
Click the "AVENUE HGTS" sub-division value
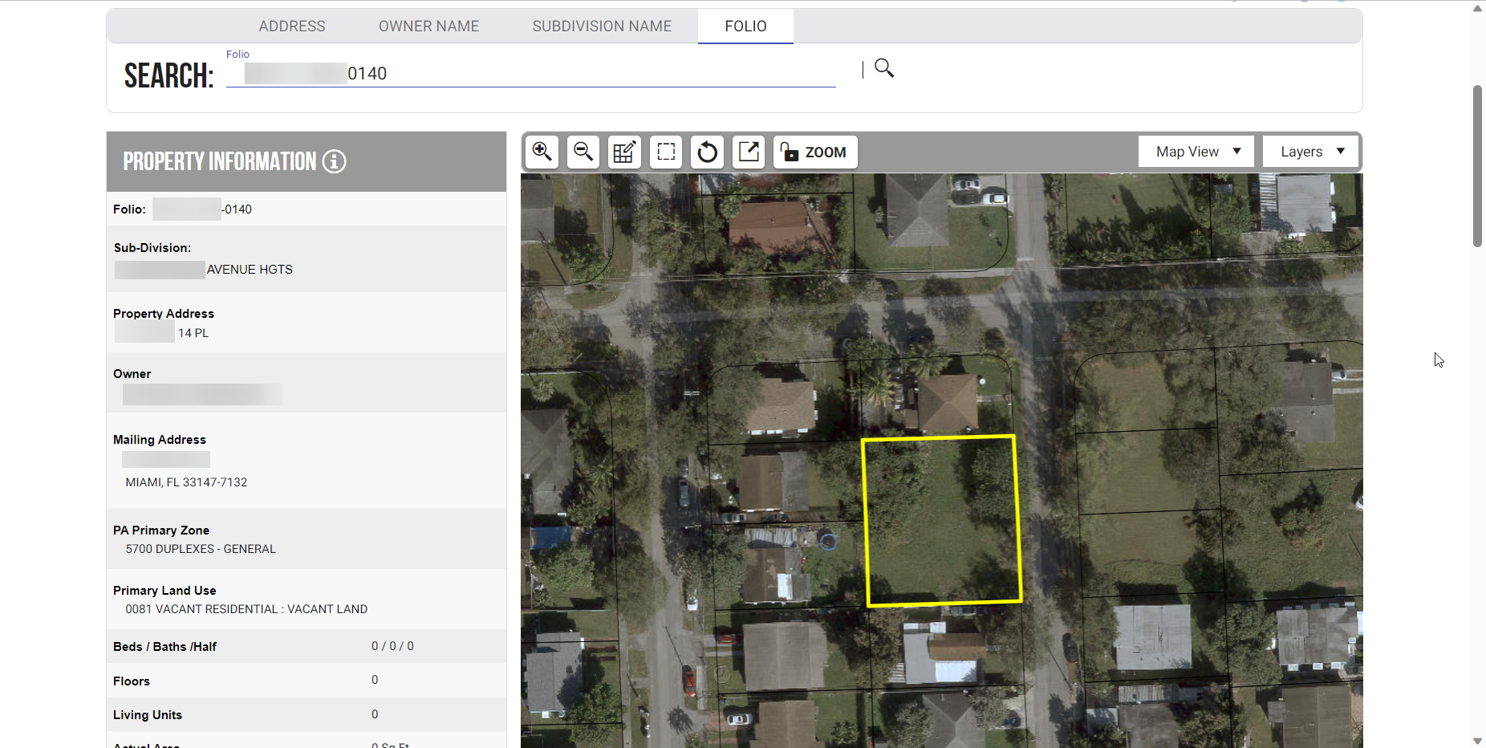coord(250,270)
